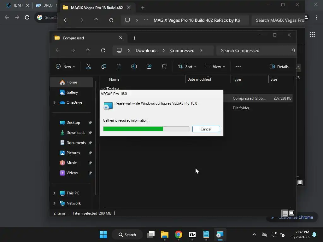Click the Delete trash icon

164,67
